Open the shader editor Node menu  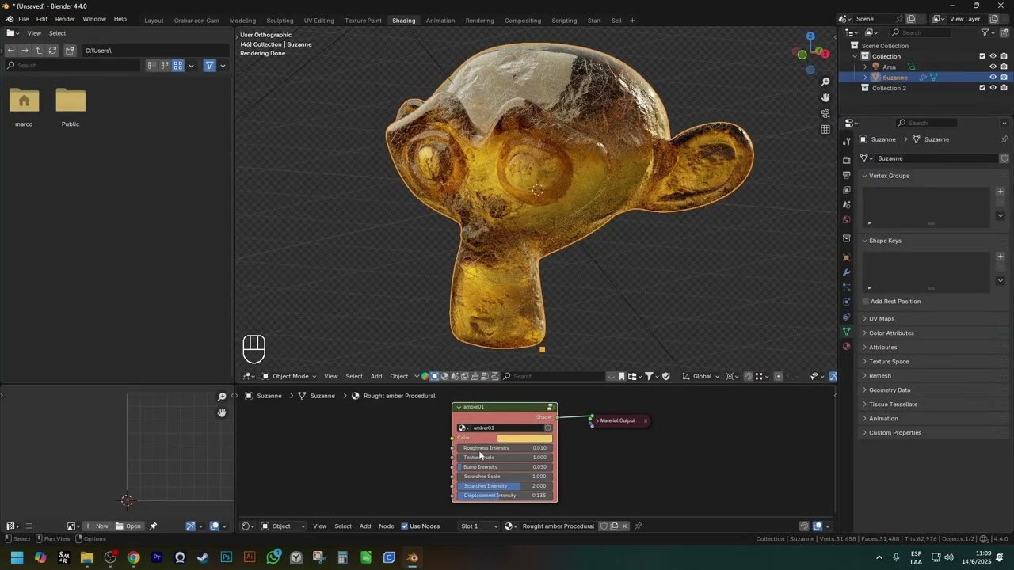click(x=386, y=526)
